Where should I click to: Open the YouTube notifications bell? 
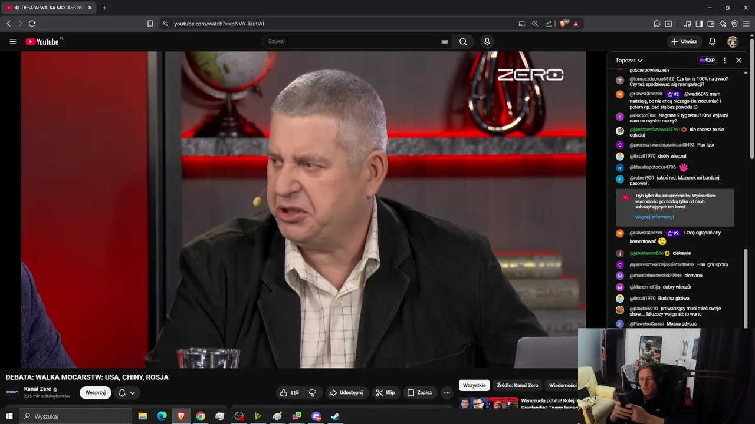[x=713, y=42]
